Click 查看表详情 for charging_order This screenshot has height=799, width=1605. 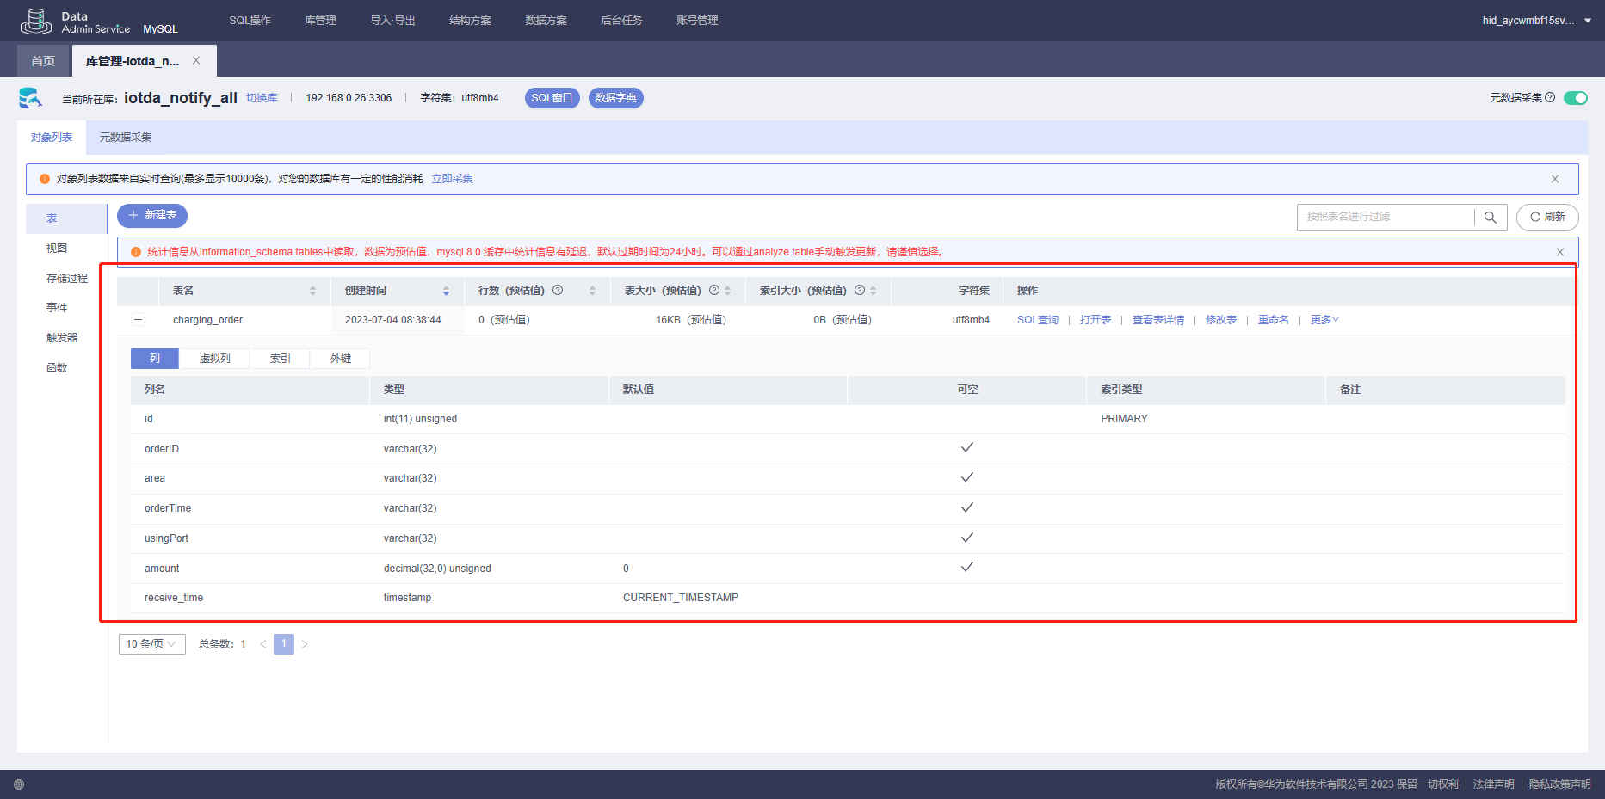pyautogui.click(x=1158, y=320)
